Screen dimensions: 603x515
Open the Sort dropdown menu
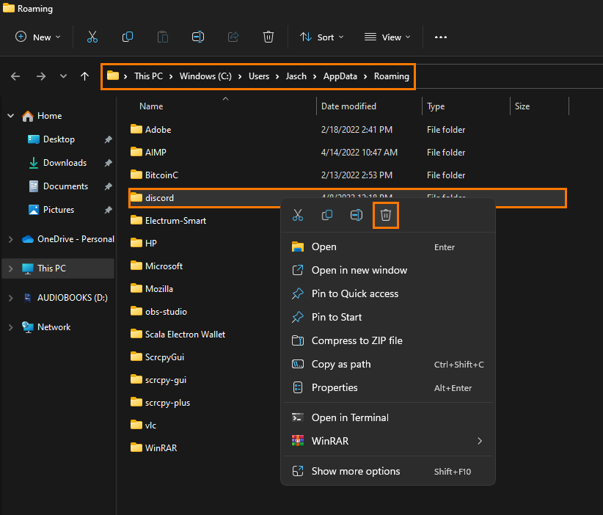point(321,37)
